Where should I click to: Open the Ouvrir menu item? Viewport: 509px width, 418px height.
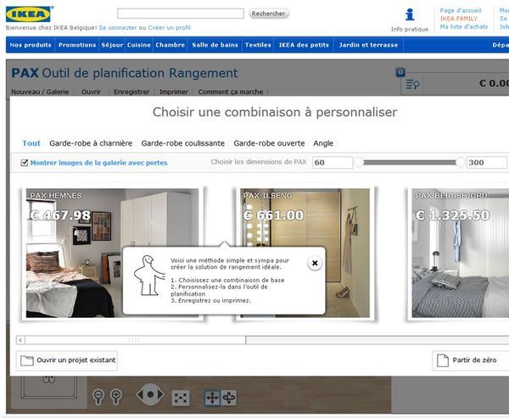click(91, 92)
